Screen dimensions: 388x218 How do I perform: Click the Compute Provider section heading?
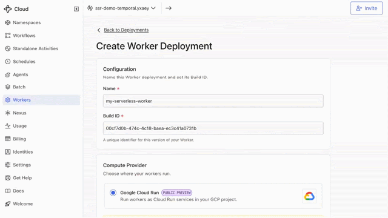click(125, 165)
